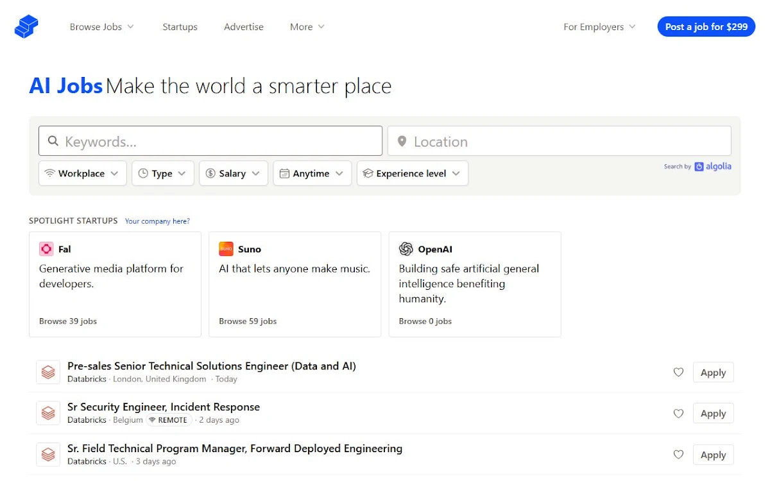The height and width of the screenshot is (481, 770).
Task: Click the OpenAI company logo
Action: (406, 249)
